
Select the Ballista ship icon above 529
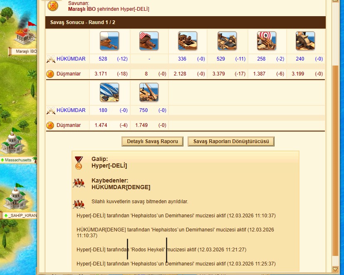coord(227,41)
